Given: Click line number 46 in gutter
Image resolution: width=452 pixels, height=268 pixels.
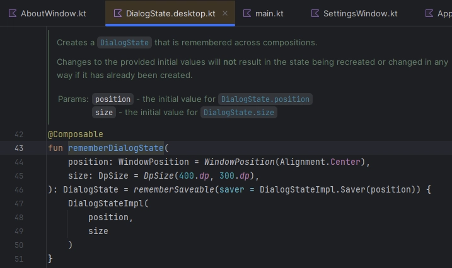Looking at the screenshot, I should [x=19, y=190].
